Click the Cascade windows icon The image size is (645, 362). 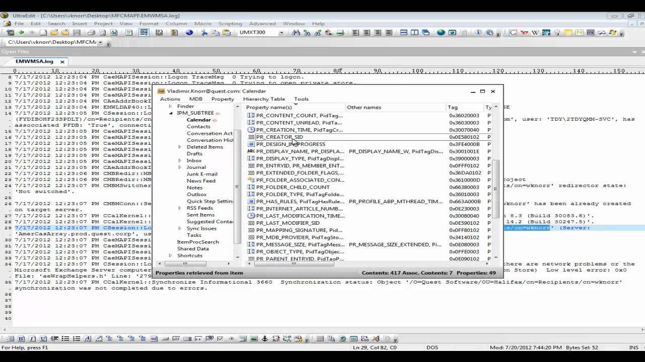point(426,33)
